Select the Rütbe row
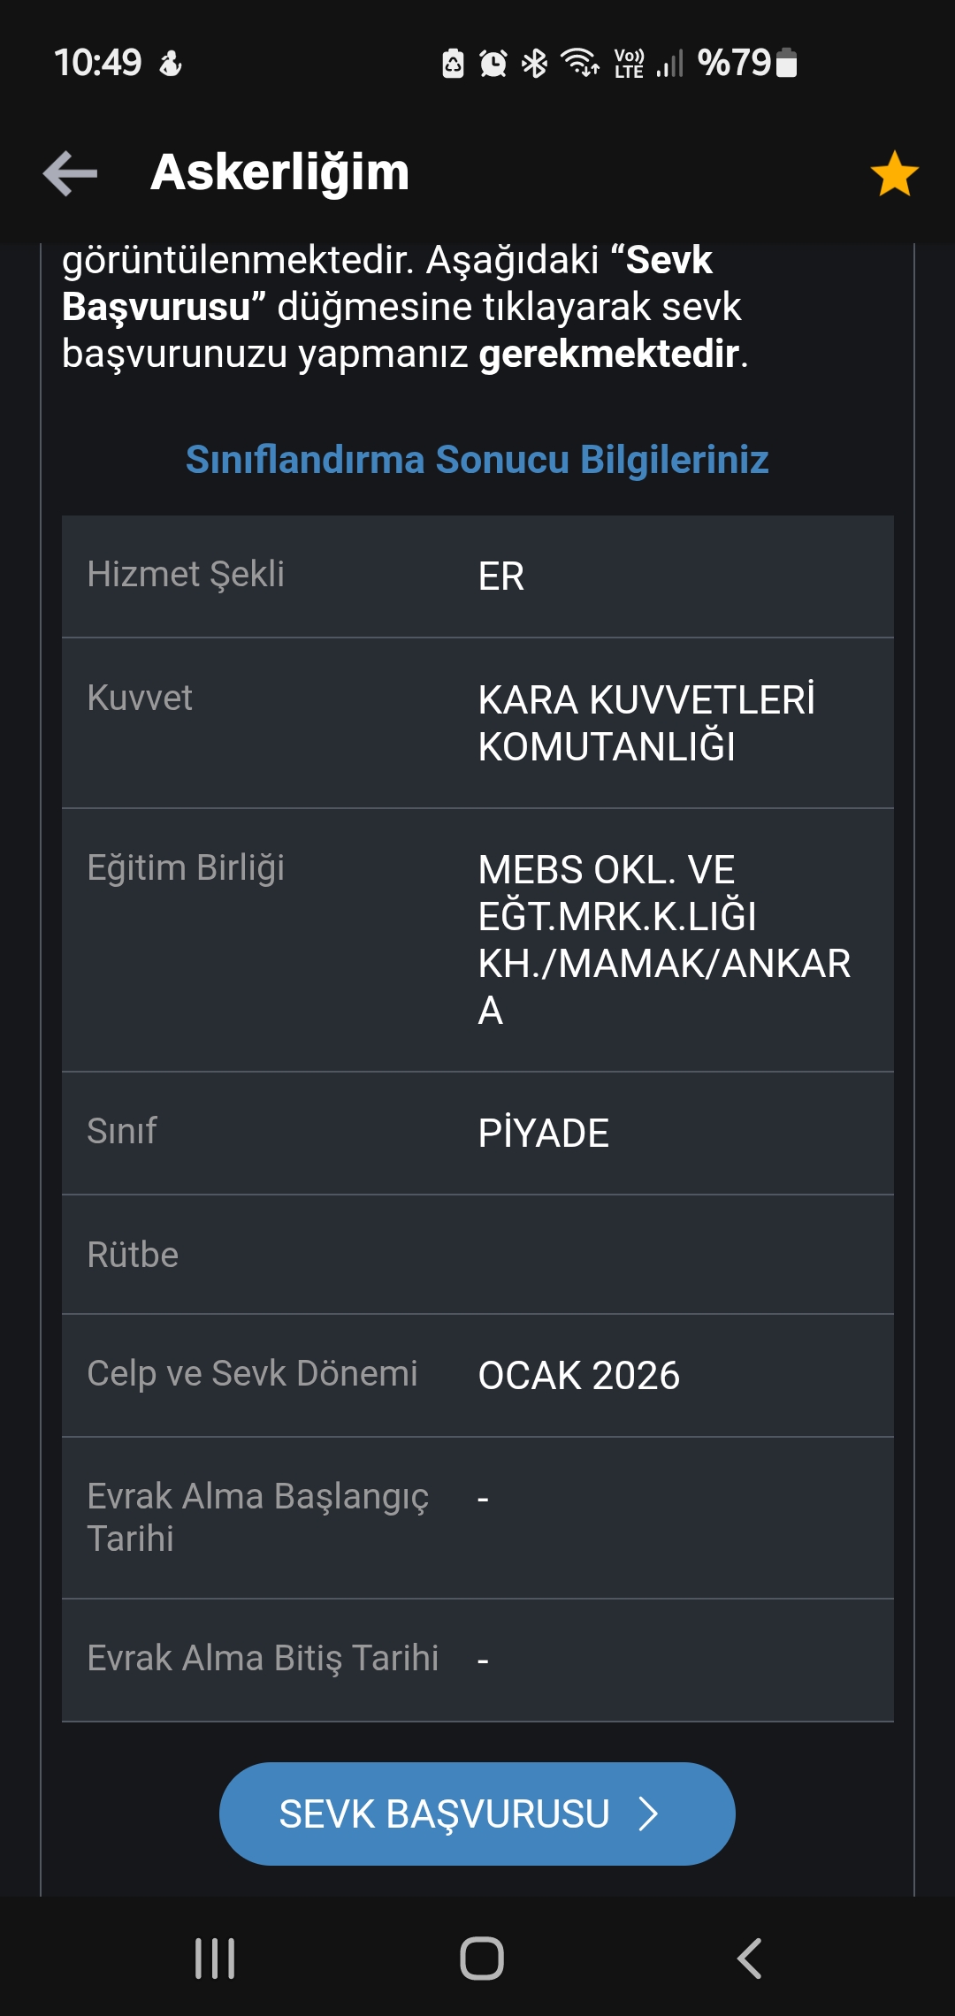 pyautogui.click(x=477, y=1254)
